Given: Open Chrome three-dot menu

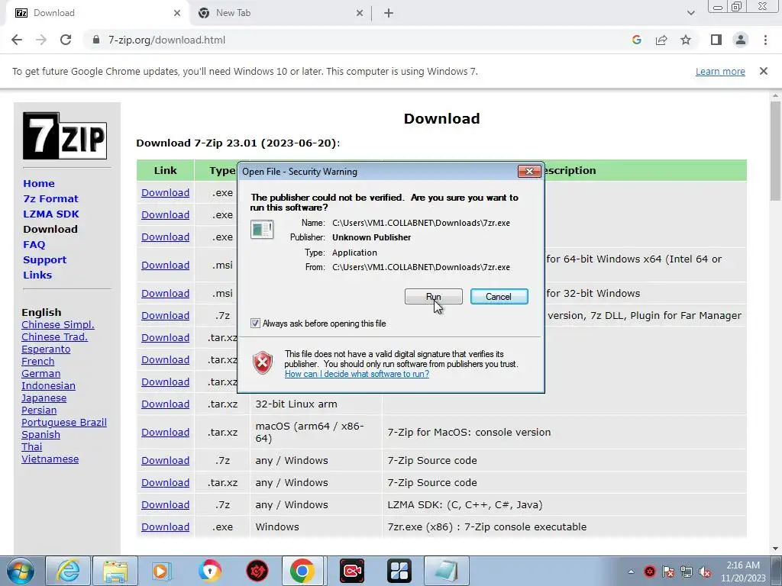Looking at the screenshot, I should (765, 40).
